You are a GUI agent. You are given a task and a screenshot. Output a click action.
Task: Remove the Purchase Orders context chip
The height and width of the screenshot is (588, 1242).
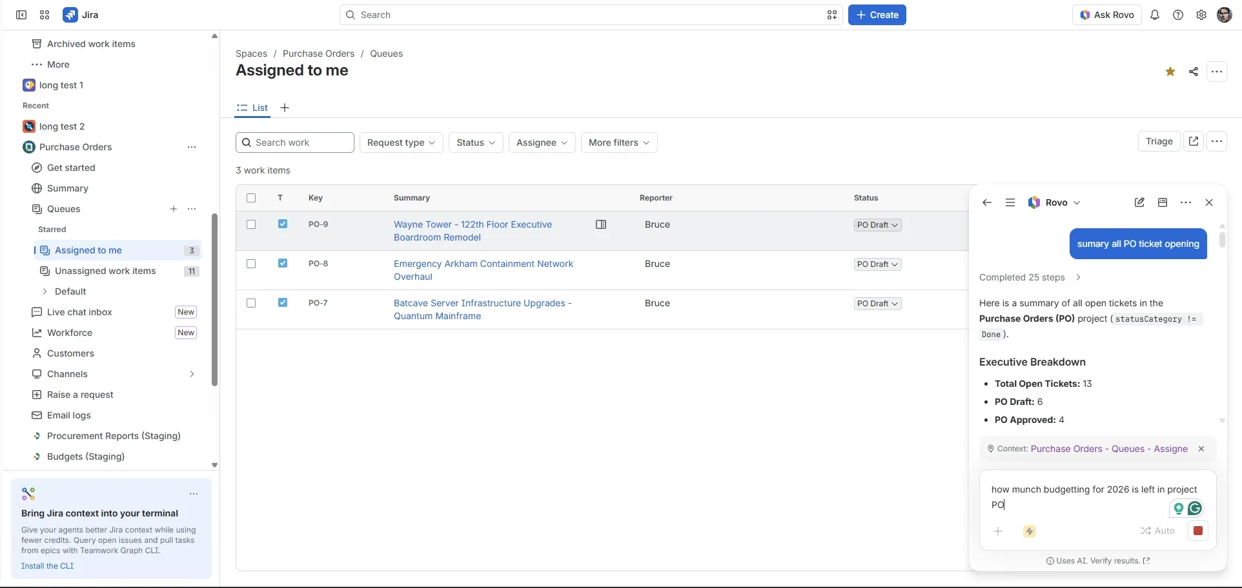coord(1201,449)
